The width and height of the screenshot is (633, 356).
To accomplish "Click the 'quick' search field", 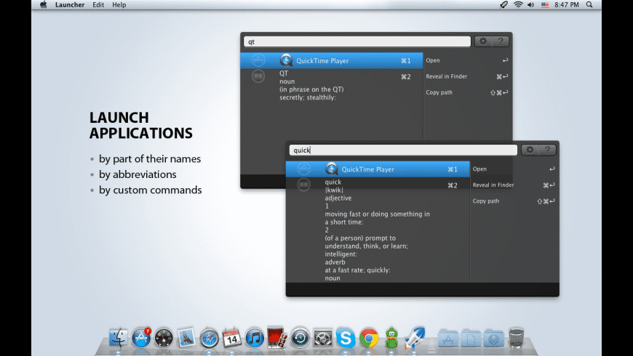I will (403, 150).
